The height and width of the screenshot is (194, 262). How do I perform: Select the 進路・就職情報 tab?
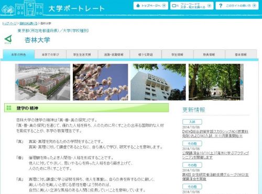pyautogui.click(x=114, y=55)
